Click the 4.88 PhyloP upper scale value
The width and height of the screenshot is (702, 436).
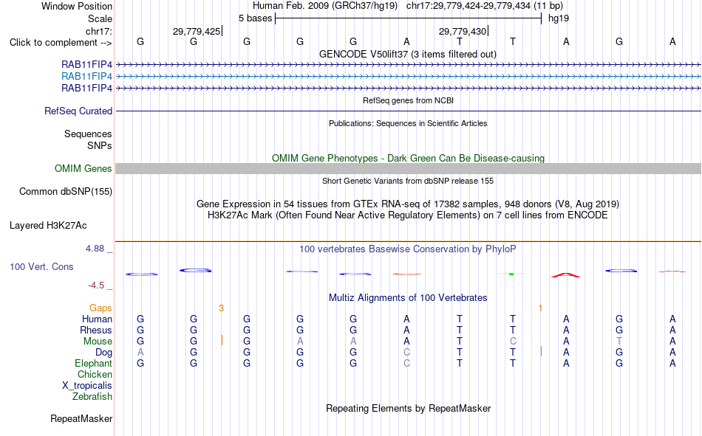click(x=95, y=248)
